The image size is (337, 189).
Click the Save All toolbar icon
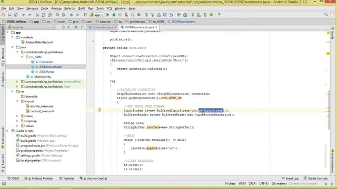(9, 15)
